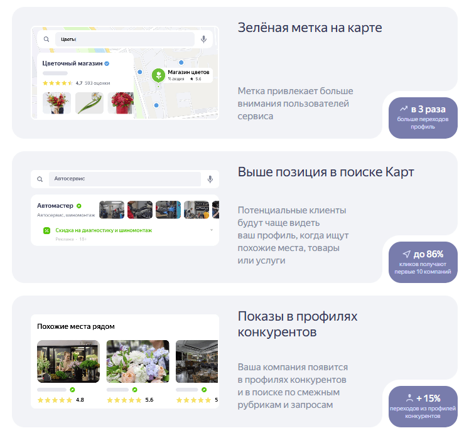Image resolution: width=469 pixels, height=438 pixels.
Task: Click the Цветы search input field
Action: click(x=125, y=39)
